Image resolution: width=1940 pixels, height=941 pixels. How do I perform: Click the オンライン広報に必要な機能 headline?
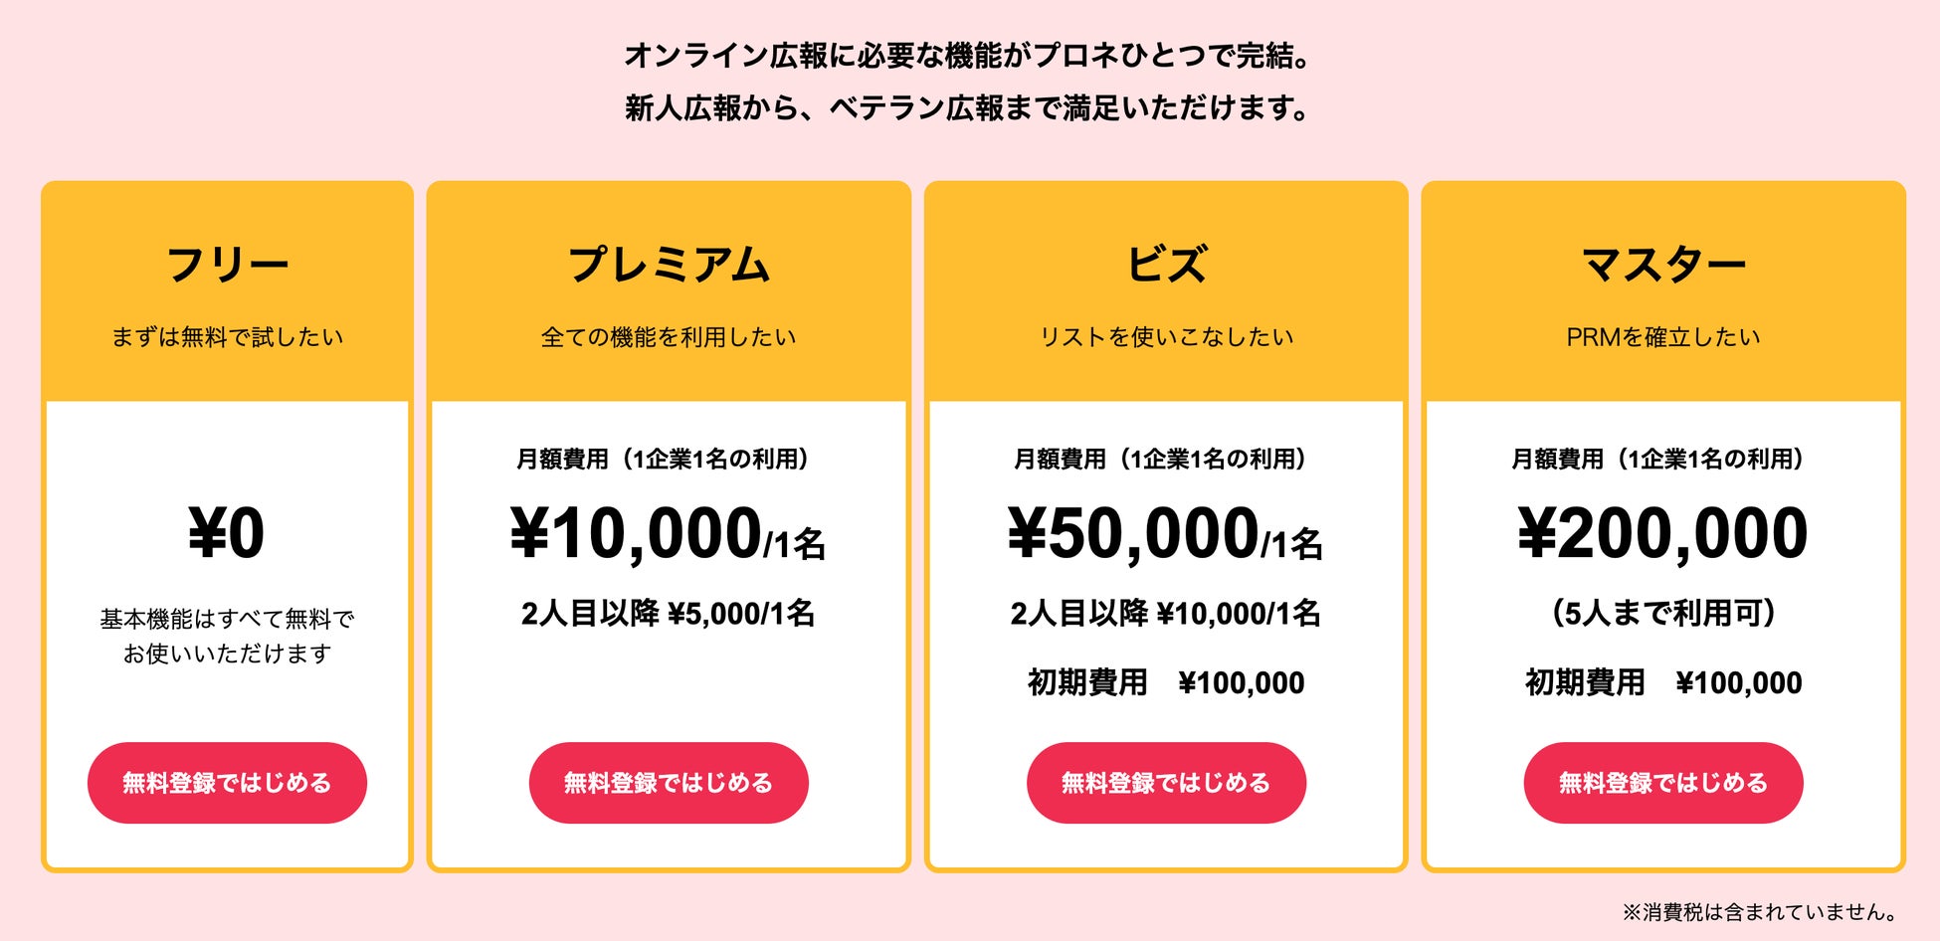click(969, 56)
